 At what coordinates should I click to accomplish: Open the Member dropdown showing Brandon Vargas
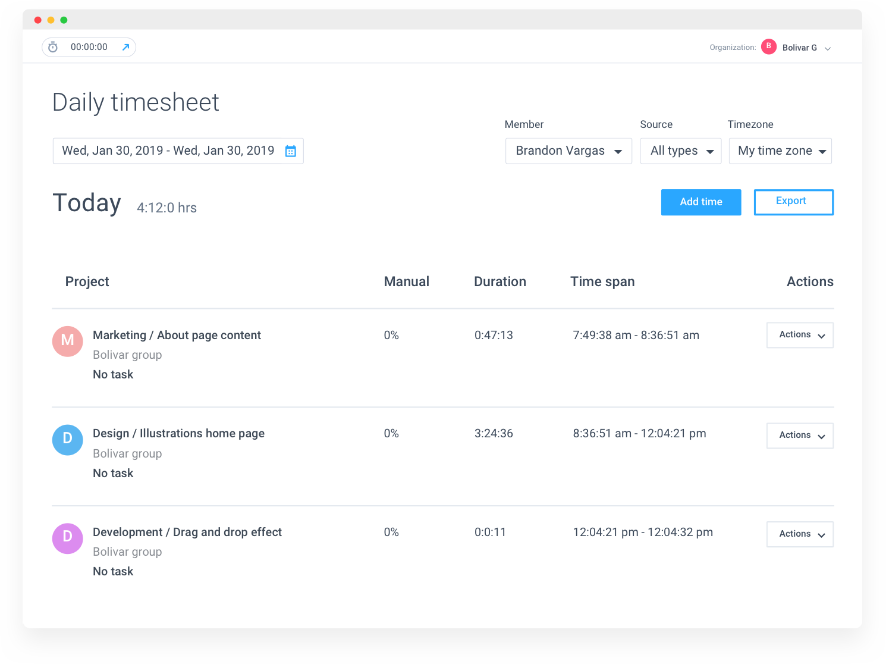click(x=568, y=151)
